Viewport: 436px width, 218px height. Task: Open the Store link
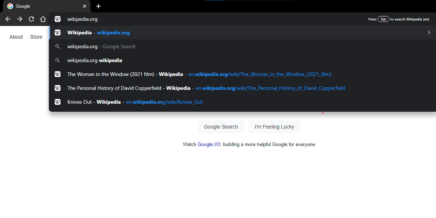pyautogui.click(x=36, y=37)
